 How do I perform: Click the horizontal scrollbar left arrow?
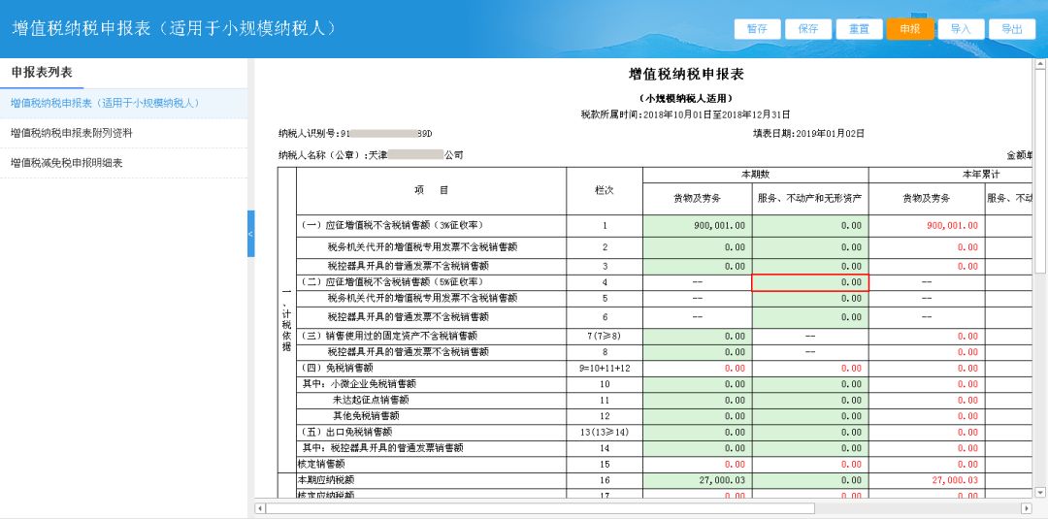tap(261, 508)
